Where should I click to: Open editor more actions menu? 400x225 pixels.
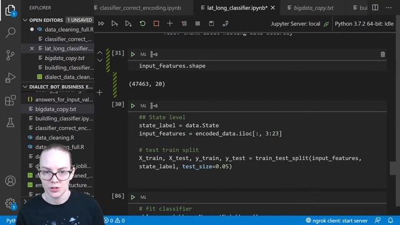389,7
